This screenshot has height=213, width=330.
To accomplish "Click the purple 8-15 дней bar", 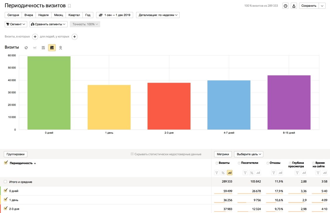I will tap(289, 102).
